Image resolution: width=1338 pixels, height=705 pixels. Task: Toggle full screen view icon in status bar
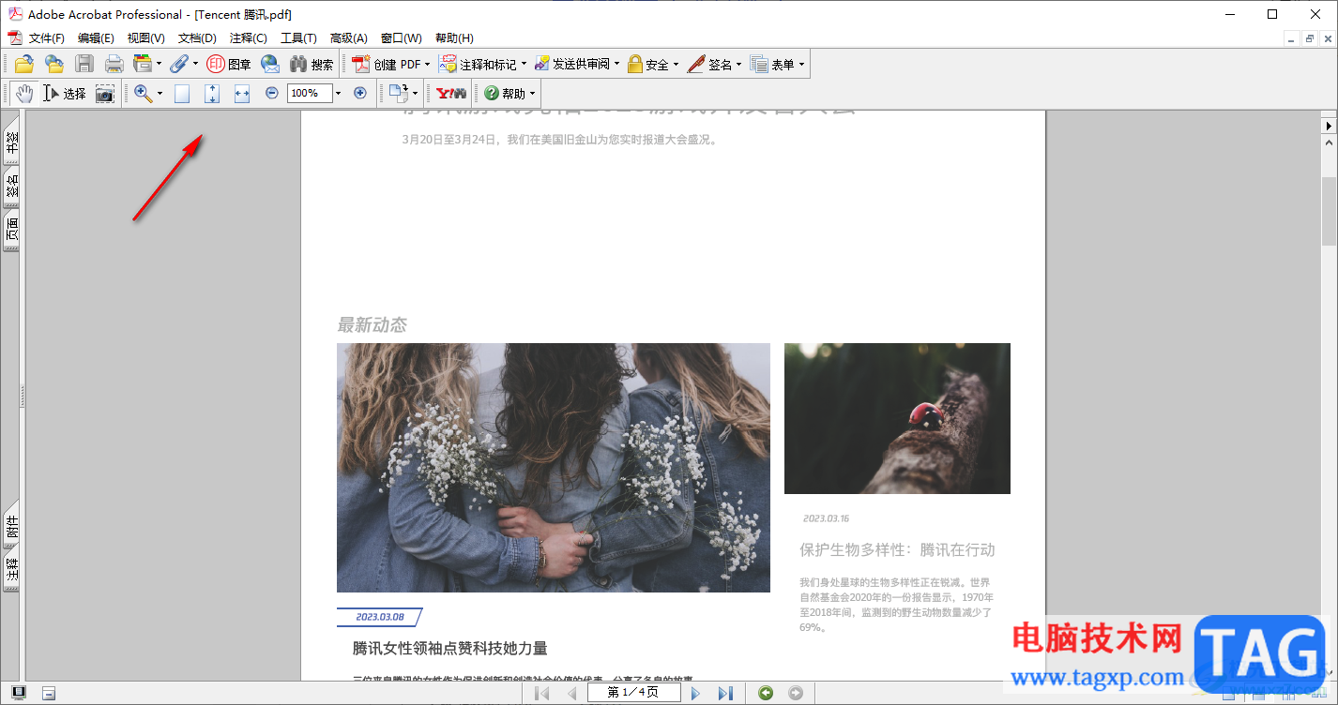click(x=19, y=693)
